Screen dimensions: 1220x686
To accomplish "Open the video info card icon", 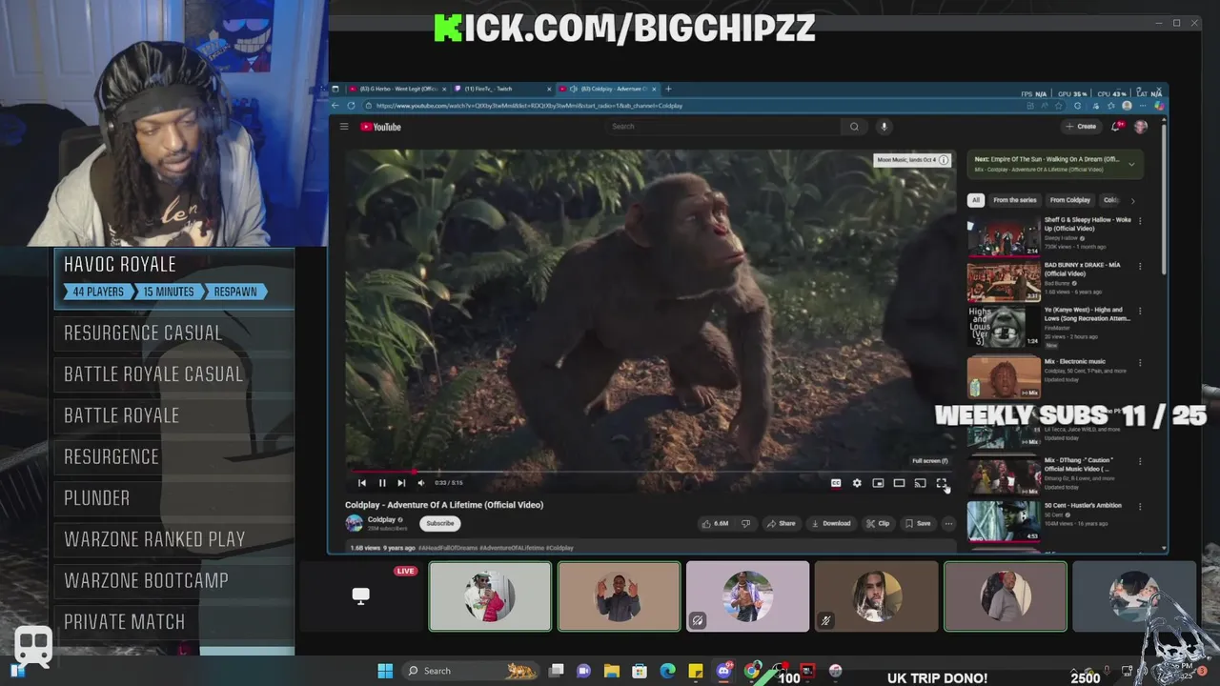I will point(944,160).
